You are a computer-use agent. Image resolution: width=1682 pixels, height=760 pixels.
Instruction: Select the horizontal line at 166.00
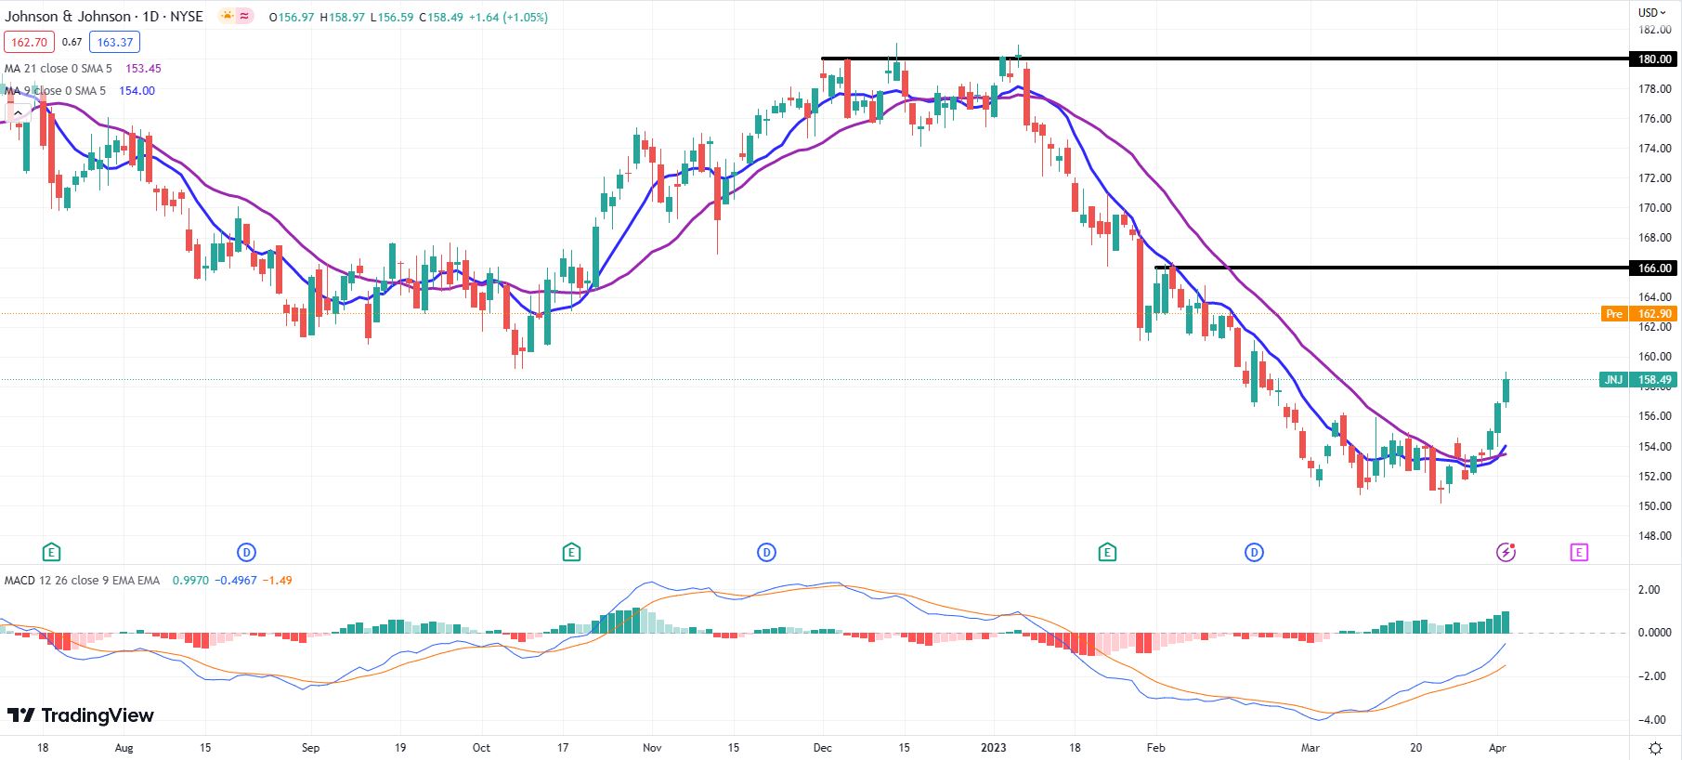point(1392,268)
